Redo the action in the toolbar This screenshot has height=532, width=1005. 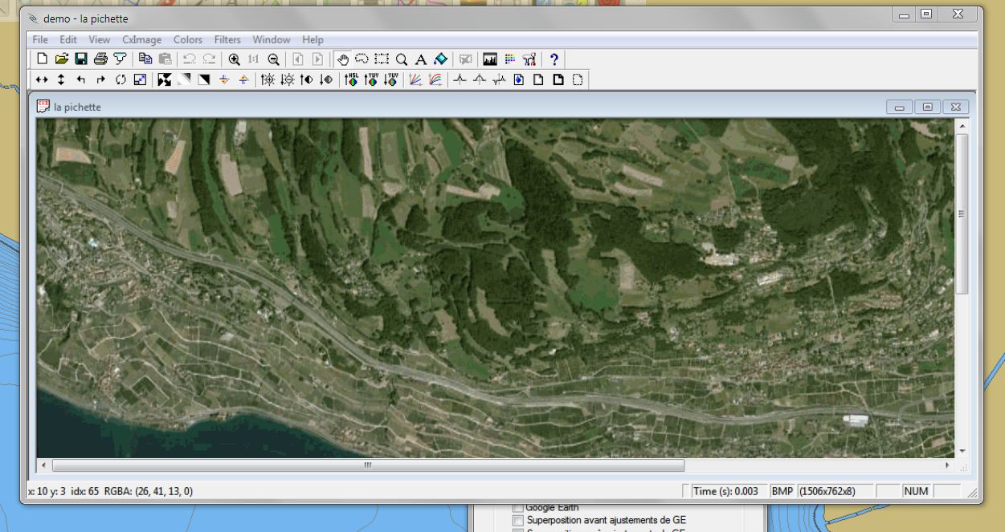(209, 59)
